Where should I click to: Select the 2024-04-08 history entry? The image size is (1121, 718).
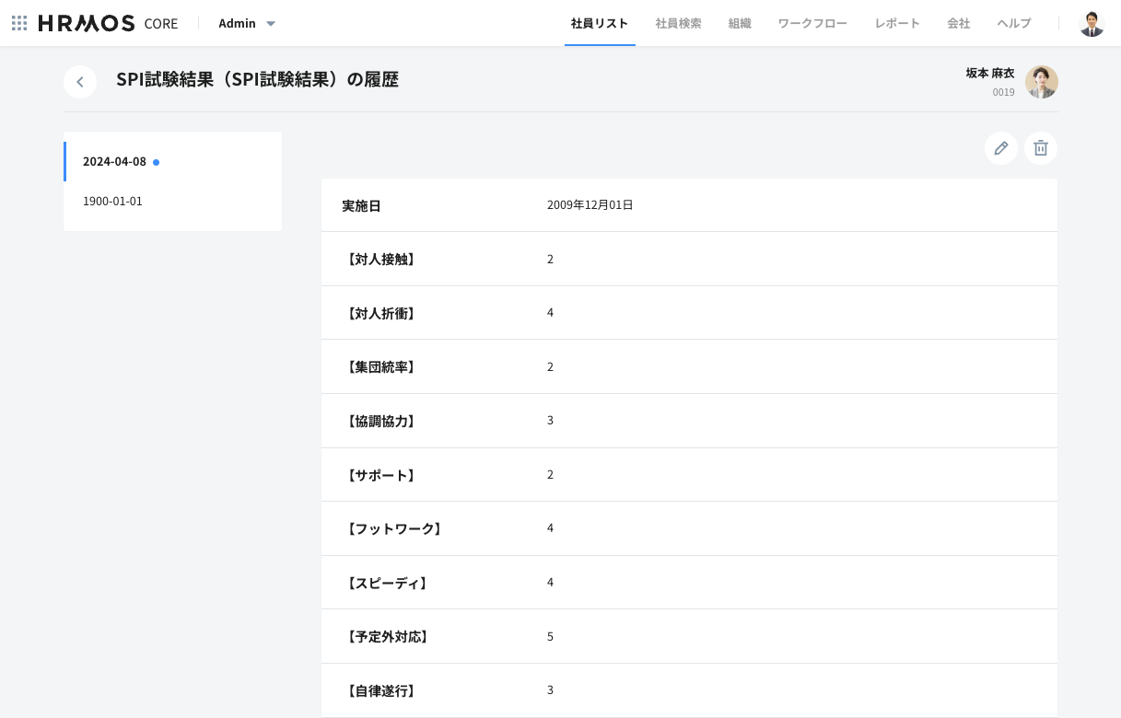click(x=115, y=161)
